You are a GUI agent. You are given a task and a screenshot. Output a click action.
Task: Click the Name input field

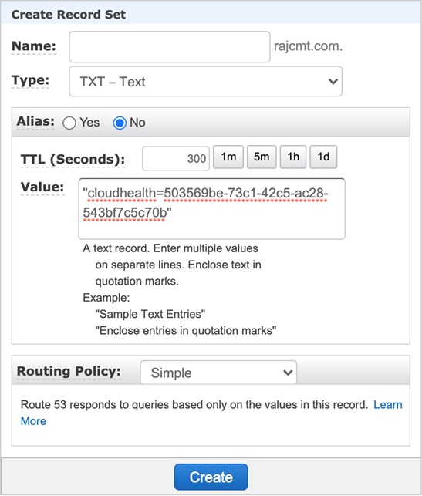point(170,47)
